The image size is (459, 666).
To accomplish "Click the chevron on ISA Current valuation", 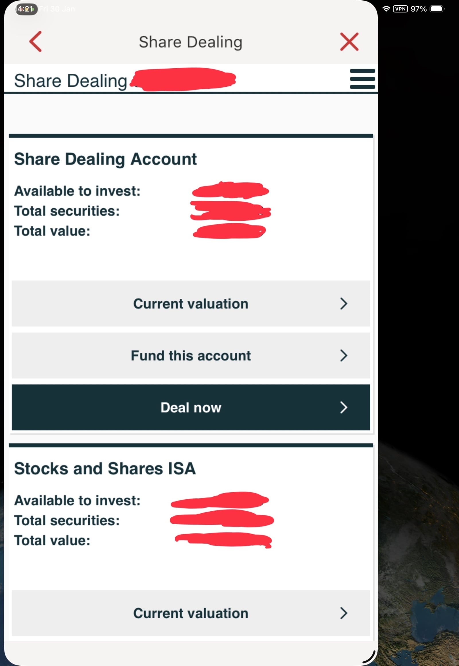I will tap(344, 613).
